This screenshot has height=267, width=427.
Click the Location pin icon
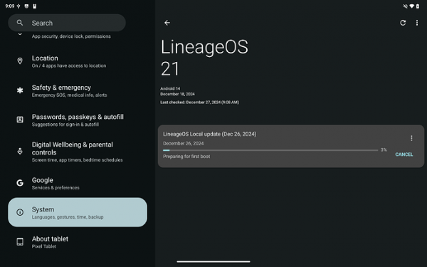[20, 61]
